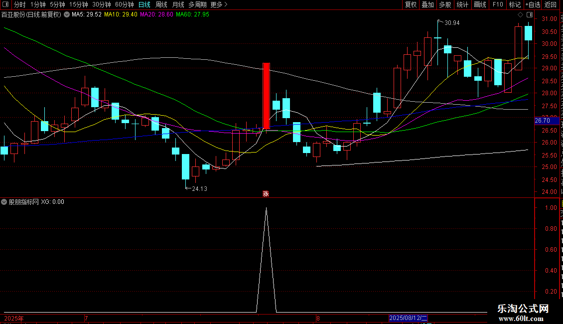Click the 1.00 indicator axis label
The image size is (563, 324).
point(551,208)
